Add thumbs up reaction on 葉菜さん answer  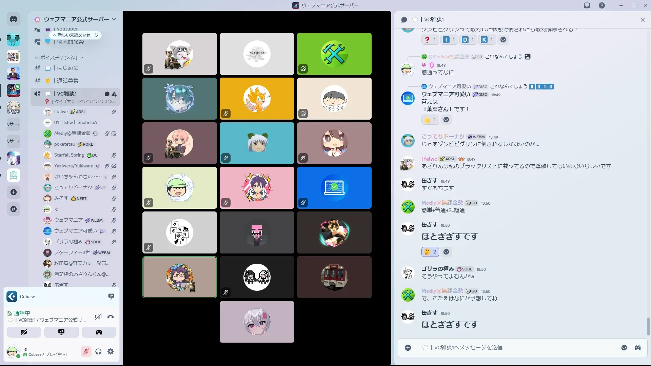pos(430,120)
